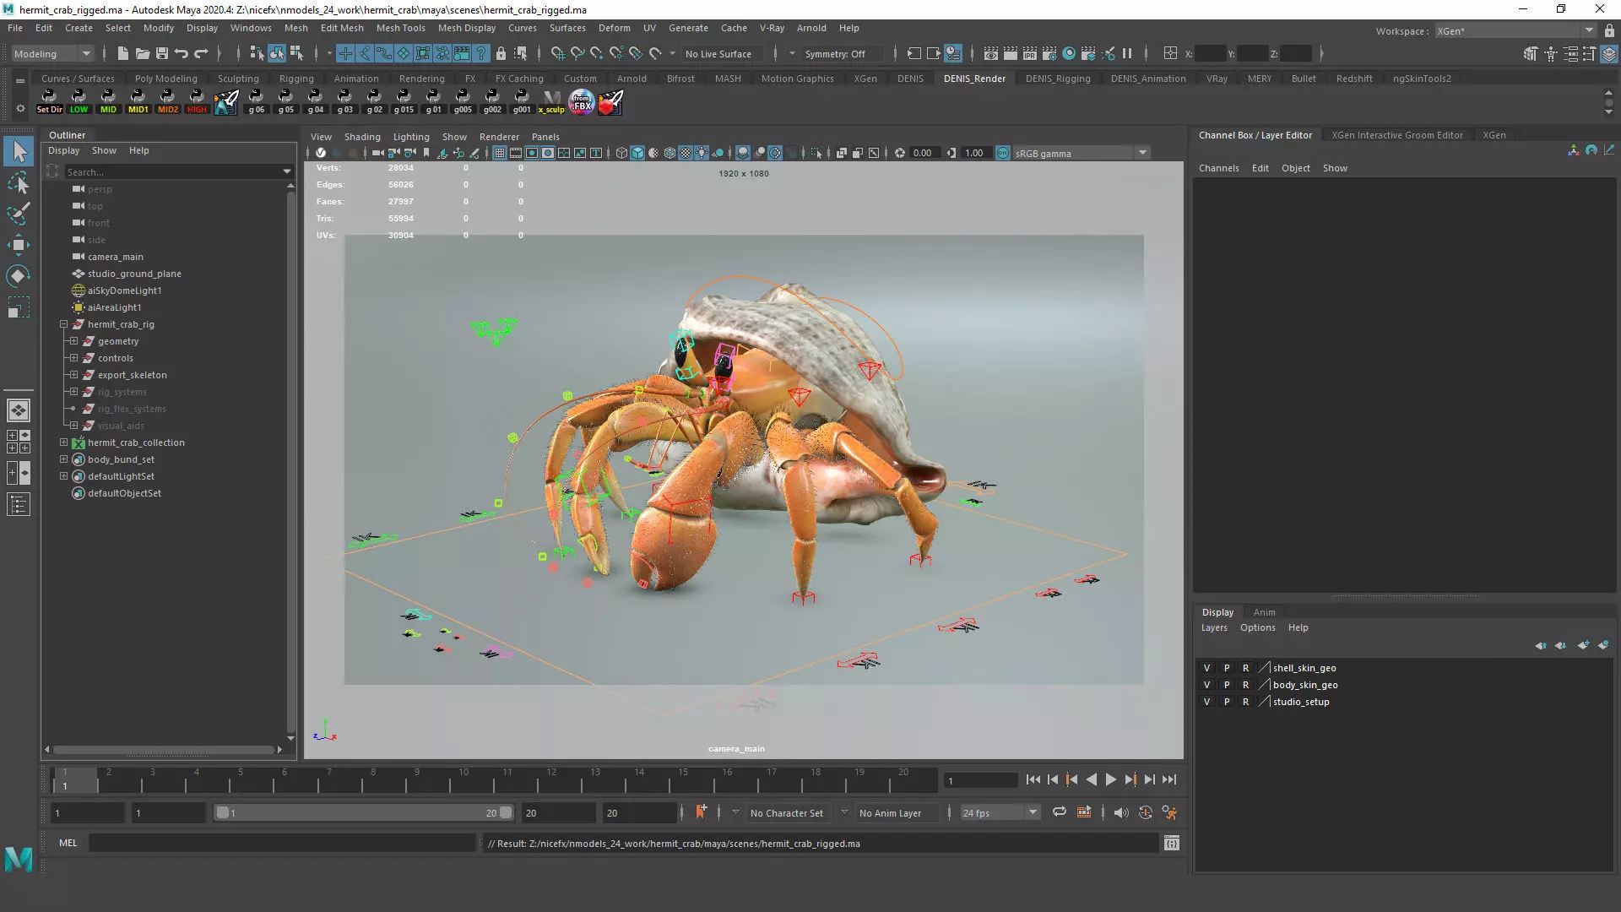
Task: Click the loop playback icon
Action: point(1059,812)
